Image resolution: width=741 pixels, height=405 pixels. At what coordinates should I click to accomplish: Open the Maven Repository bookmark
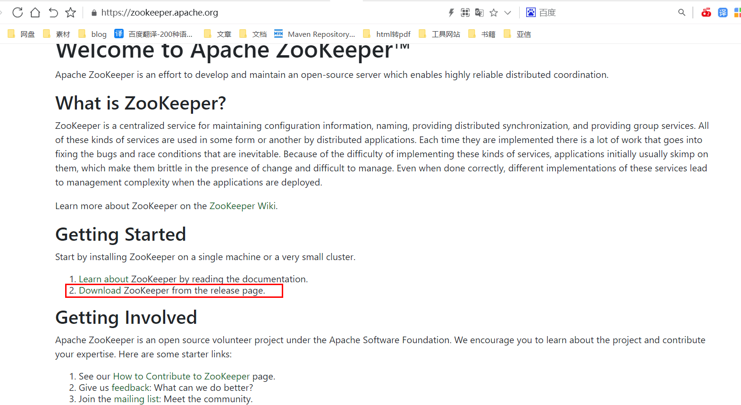[x=314, y=34]
